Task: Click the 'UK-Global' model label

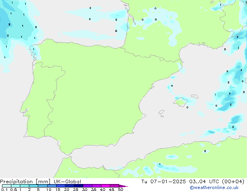Action: pos(67,182)
